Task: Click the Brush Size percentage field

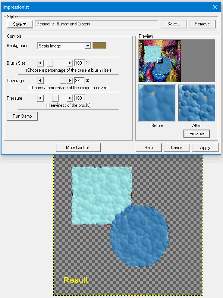Action: pos(79,63)
